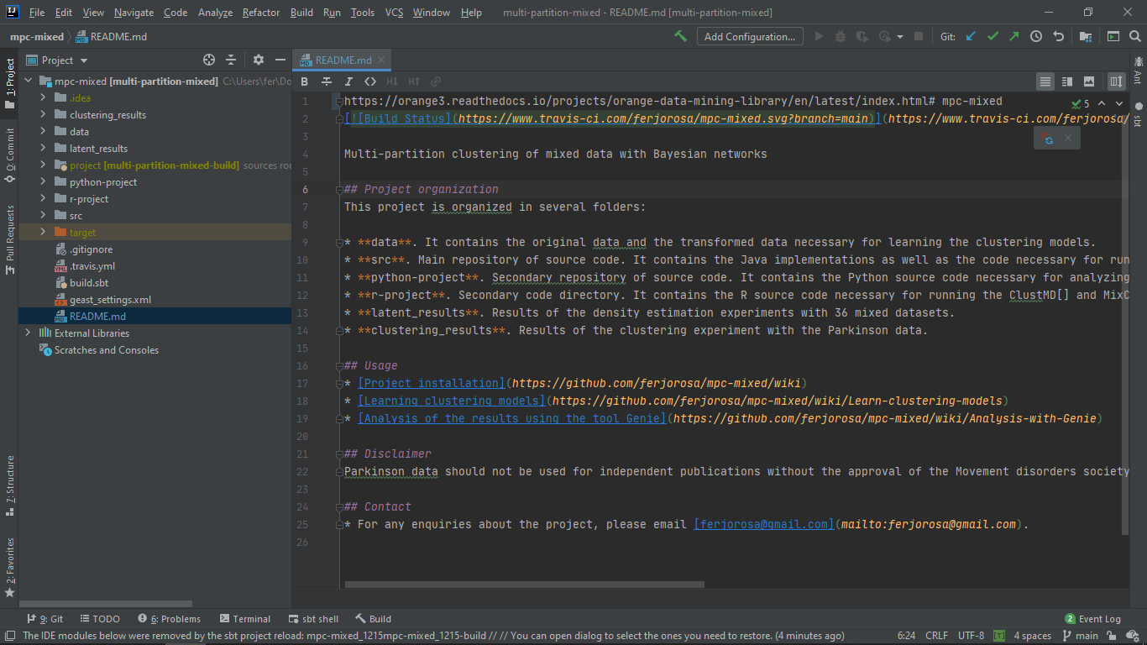Open Project panel settings gear
The height and width of the screenshot is (645, 1147).
tap(259, 60)
